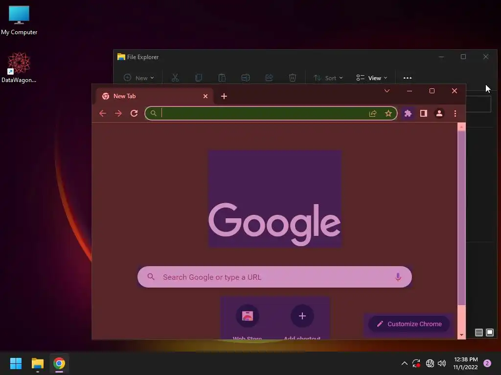Open the Sort dropdown in File Explorer
This screenshot has width=501, height=375.
(328, 78)
